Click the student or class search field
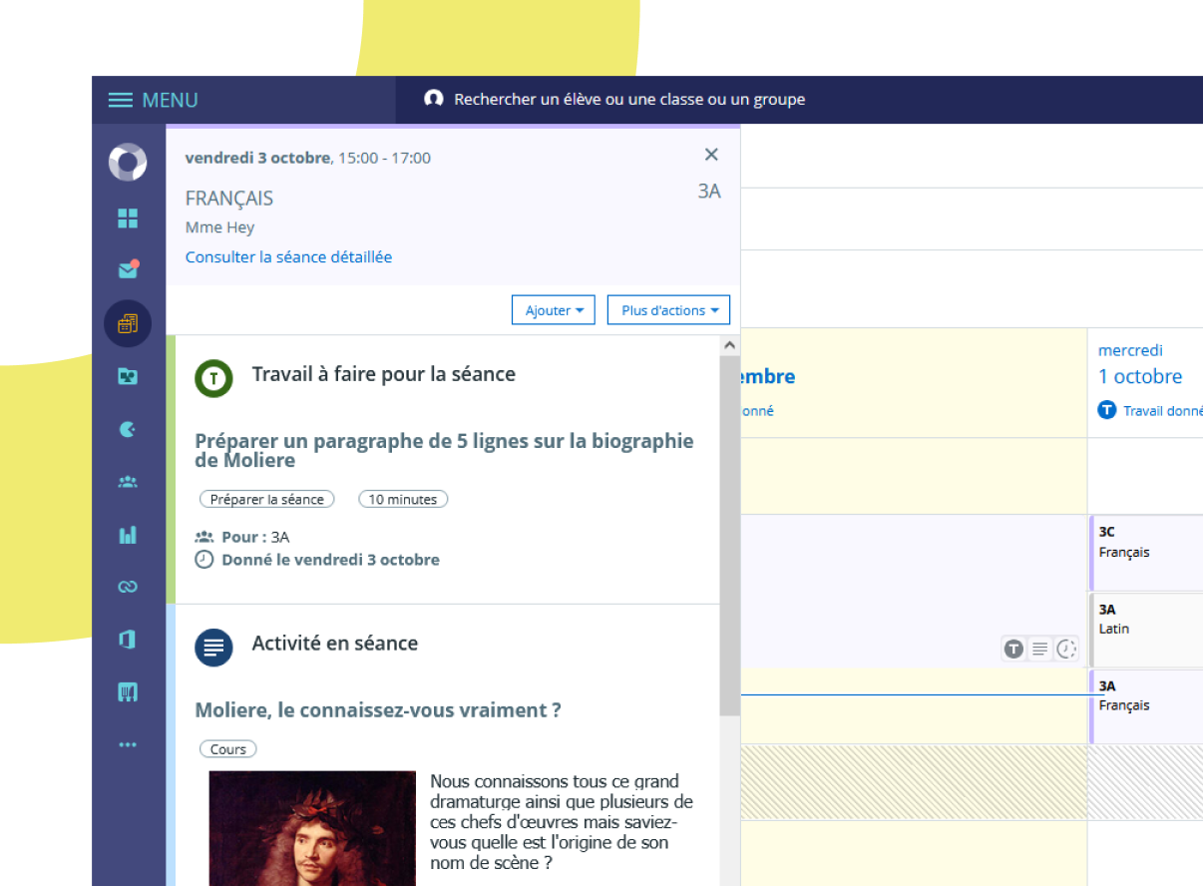Screen dimensions: 1203x886 (x=628, y=100)
